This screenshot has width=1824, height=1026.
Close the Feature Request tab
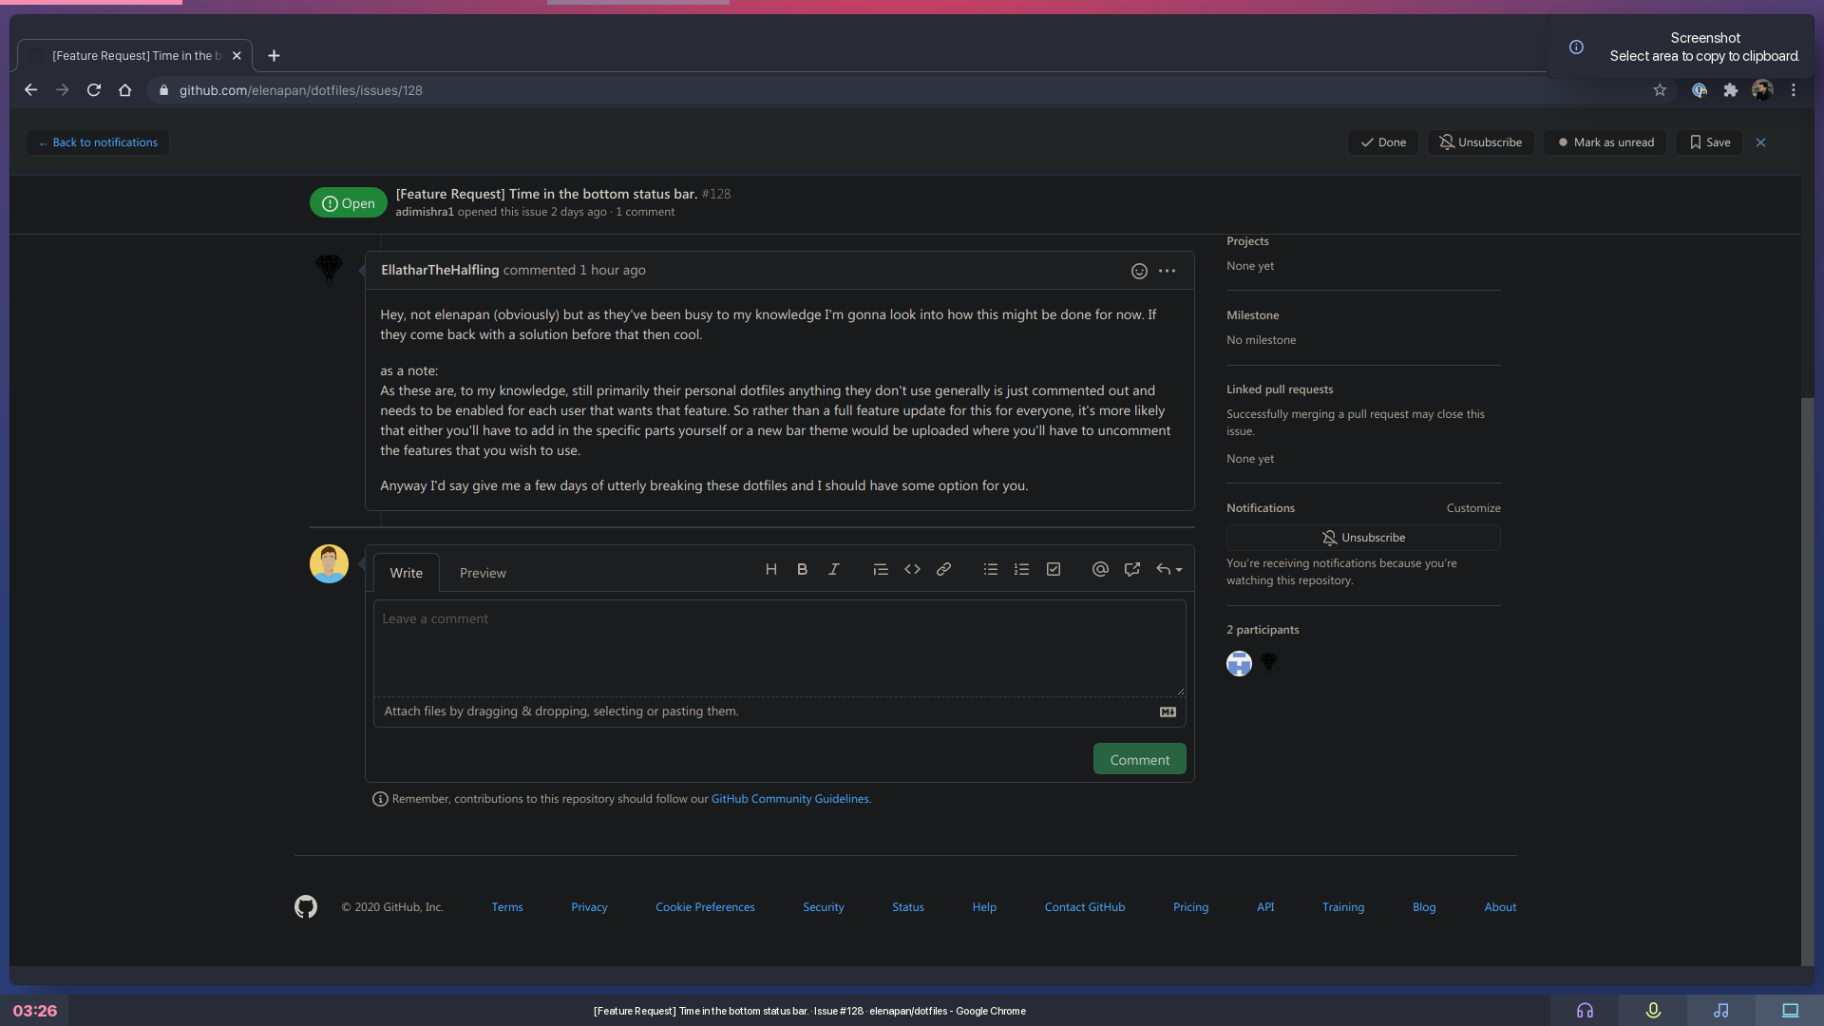tap(237, 56)
